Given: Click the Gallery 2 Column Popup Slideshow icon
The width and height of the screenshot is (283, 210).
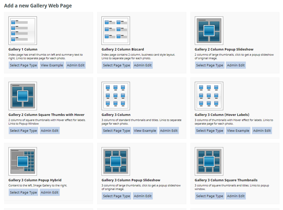Looking at the screenshot, I should pos(209,31).
